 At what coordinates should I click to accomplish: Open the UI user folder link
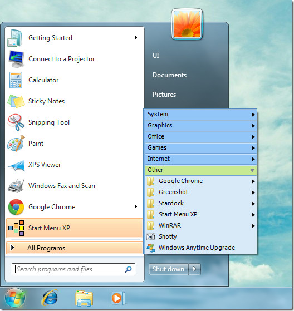tap(156, 56)
